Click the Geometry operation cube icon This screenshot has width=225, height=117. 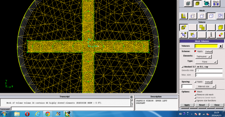point(188,3)
